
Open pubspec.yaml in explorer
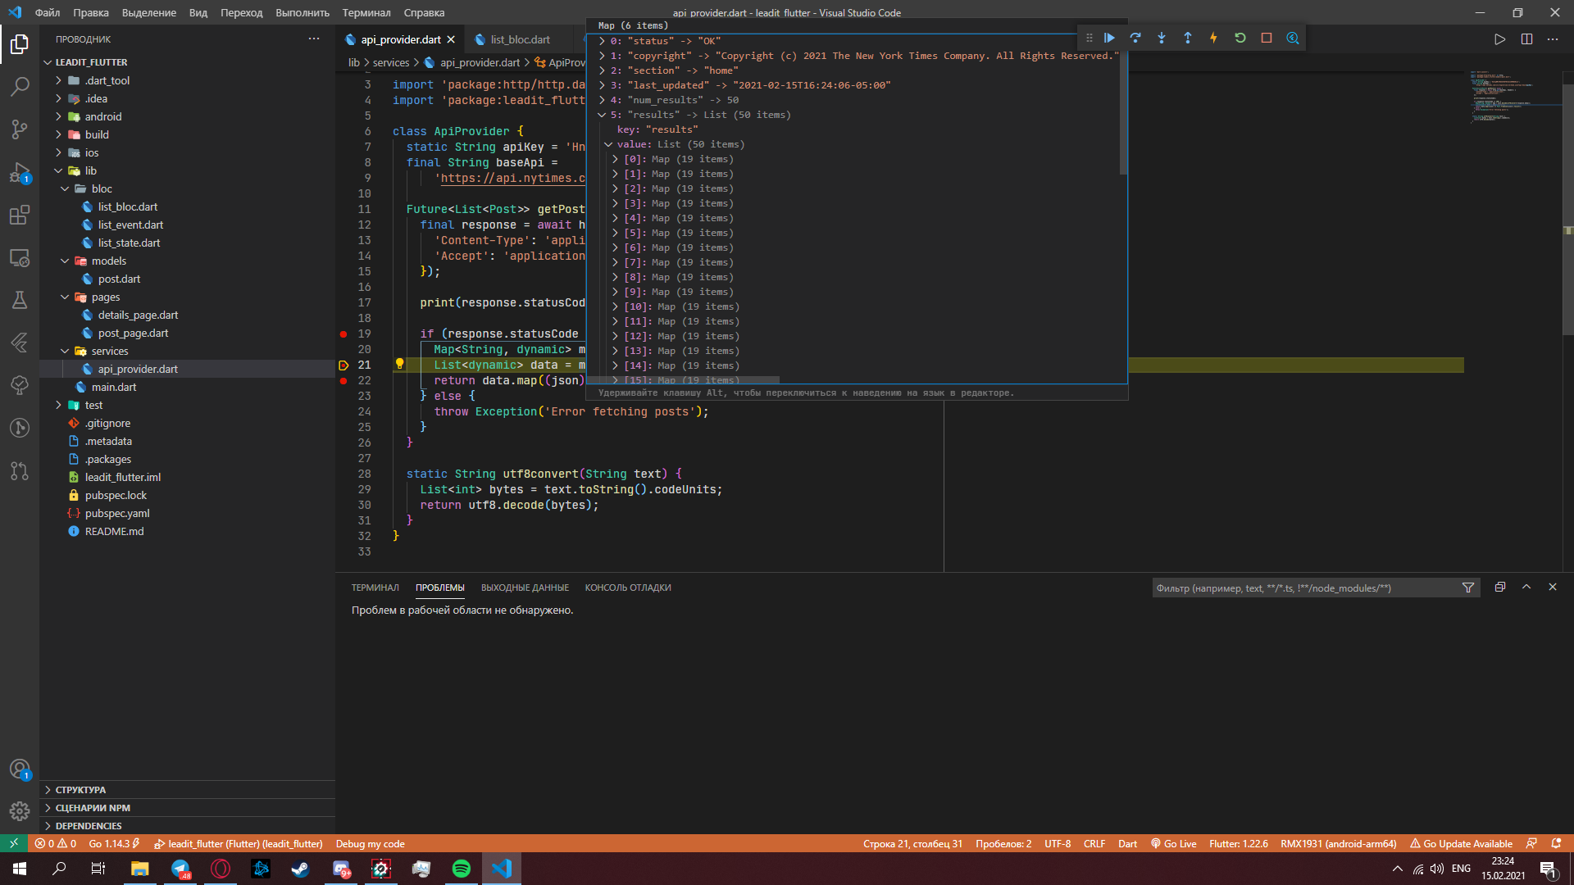117,513
